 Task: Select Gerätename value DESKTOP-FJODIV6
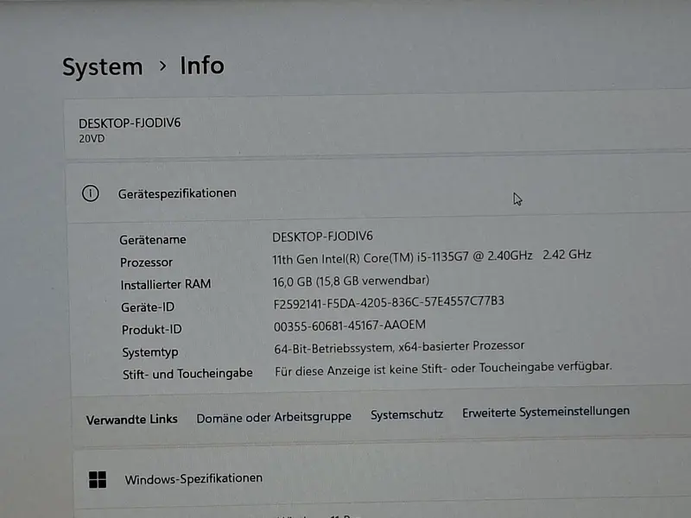click(322, 237)
